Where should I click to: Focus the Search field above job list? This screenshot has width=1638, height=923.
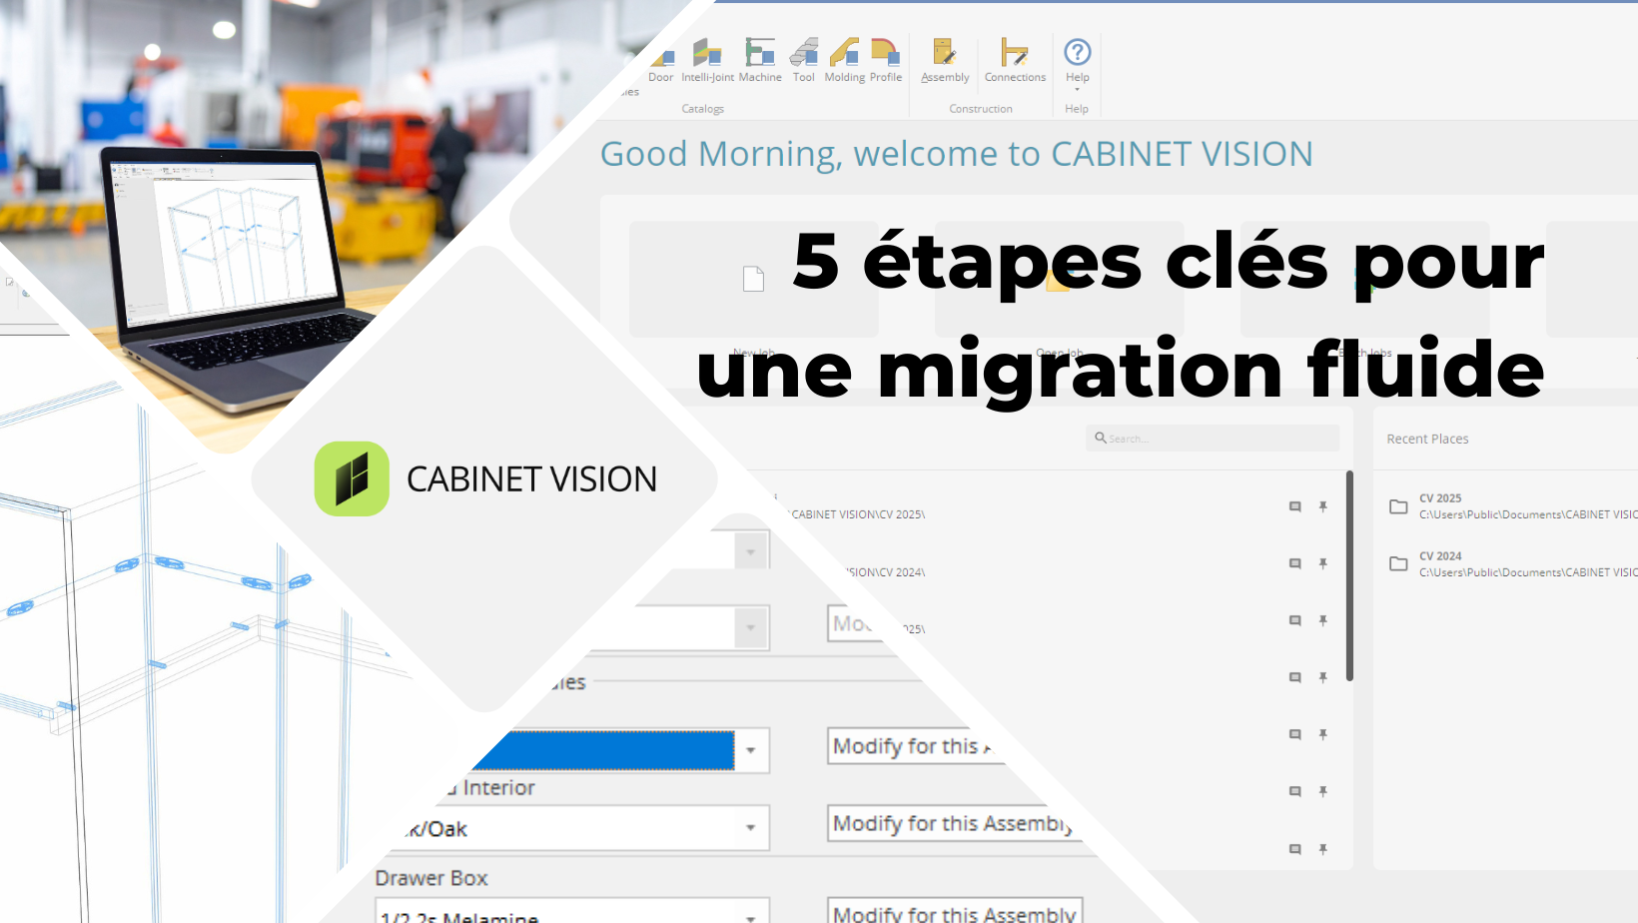point(1213,439)
